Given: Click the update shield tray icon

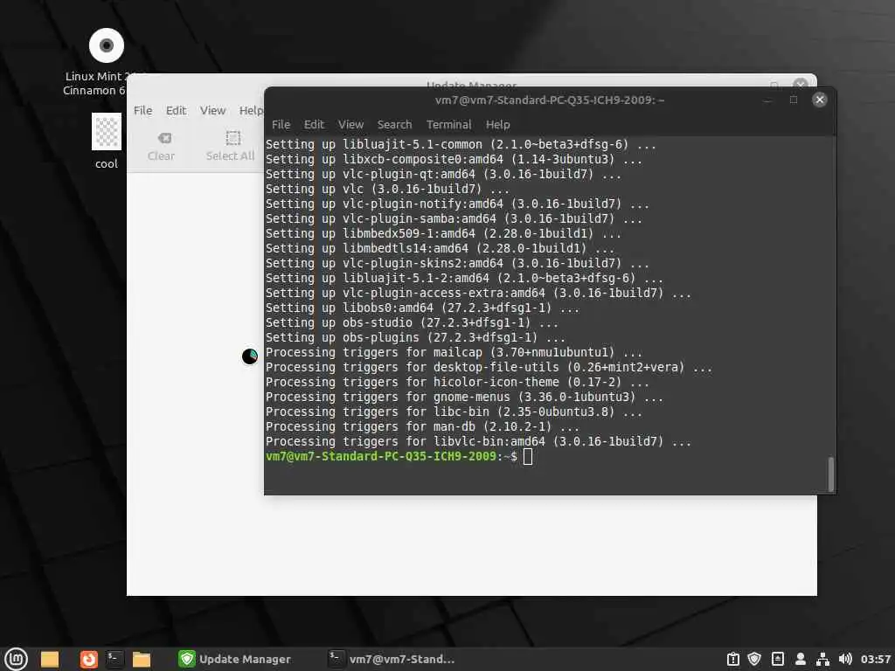Looking at the screenshot, I should click(x=754, y=659).
